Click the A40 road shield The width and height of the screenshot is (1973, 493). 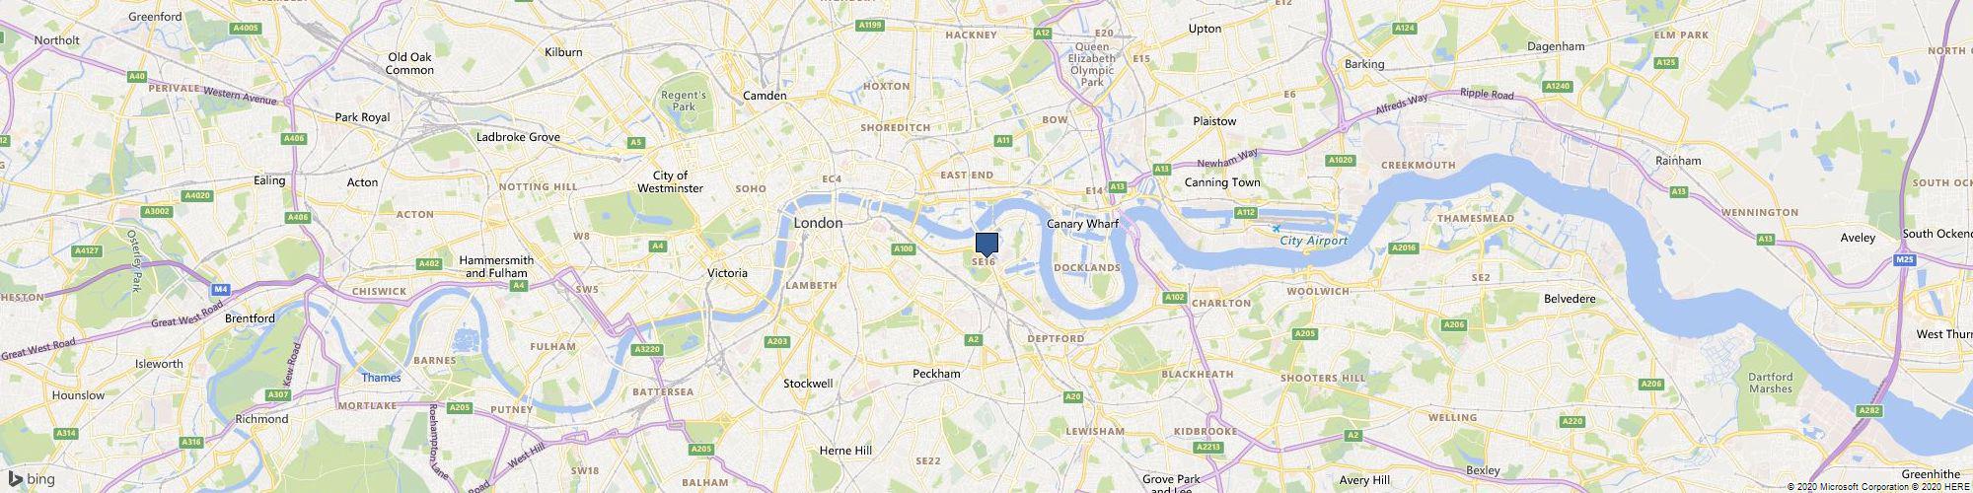[x=137, y=76]
